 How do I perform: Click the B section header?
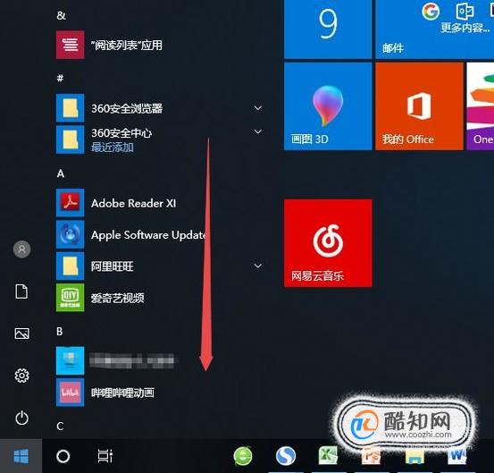click(x=60, y=332)
